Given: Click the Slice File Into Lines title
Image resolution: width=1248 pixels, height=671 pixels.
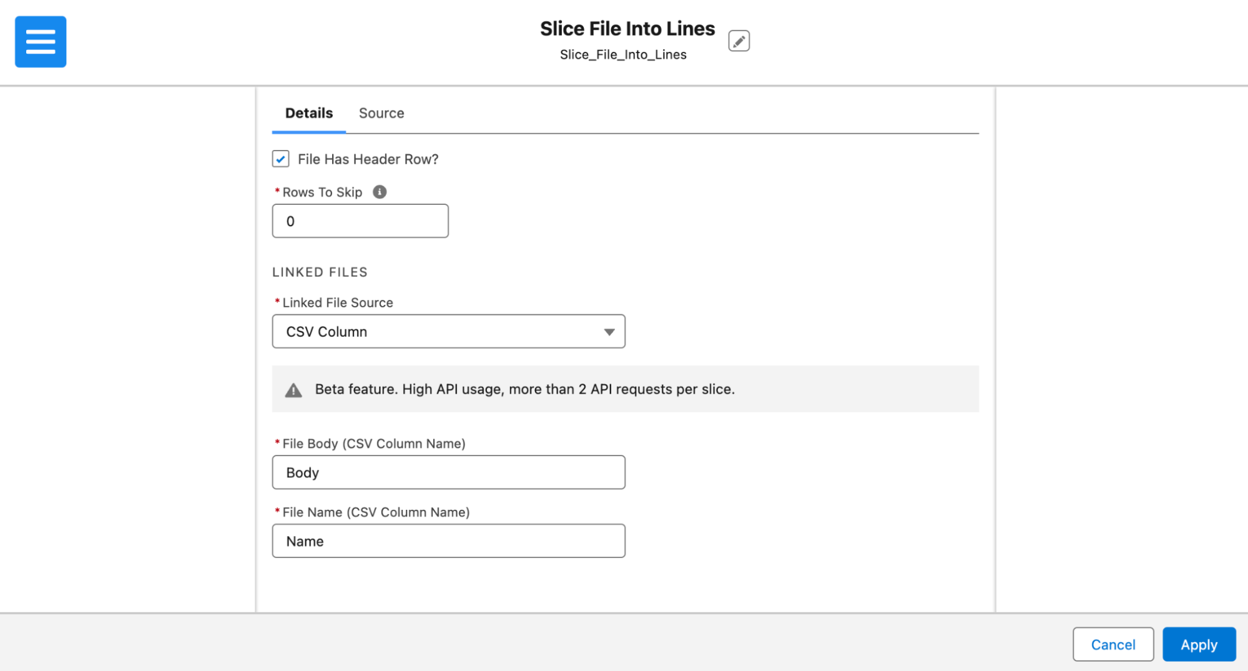Looking at the screenshot, I should [x=627, y=28].
